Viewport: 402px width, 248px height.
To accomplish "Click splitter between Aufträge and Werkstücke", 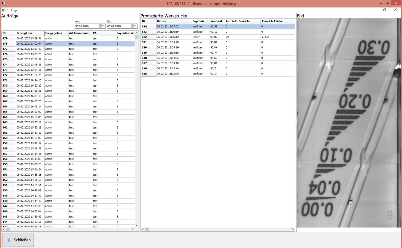I will [x=140, y=122].
